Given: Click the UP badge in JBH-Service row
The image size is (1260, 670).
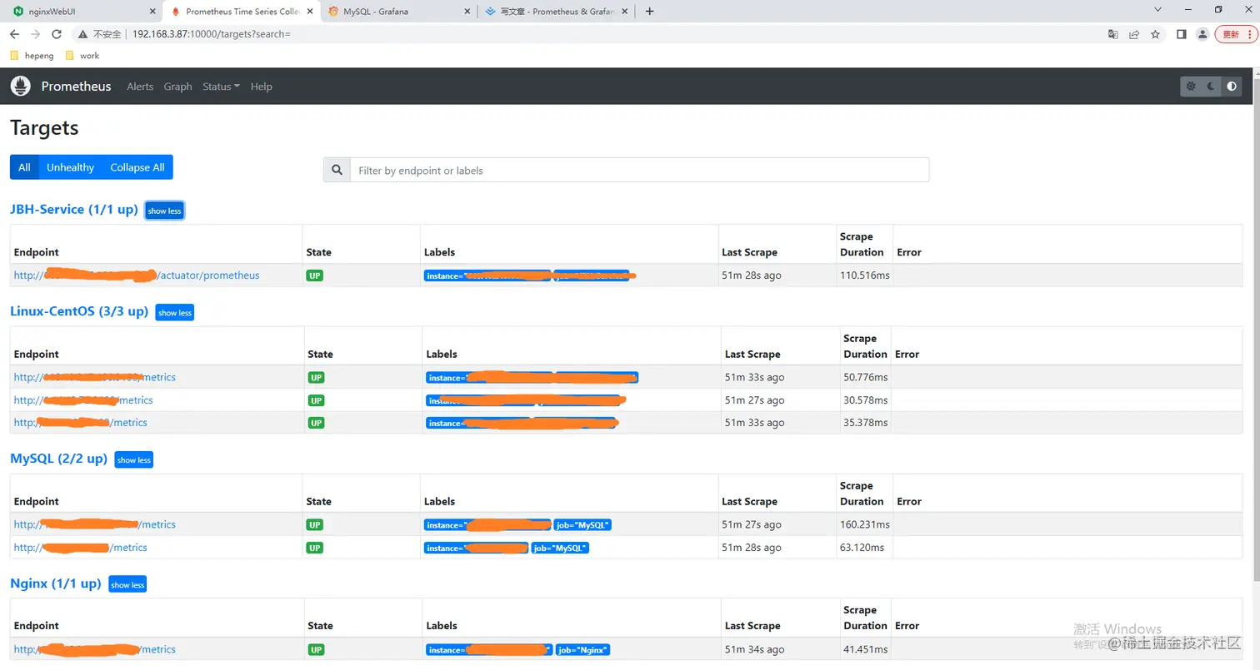Looking at the screenshot, I should [314, 275].
